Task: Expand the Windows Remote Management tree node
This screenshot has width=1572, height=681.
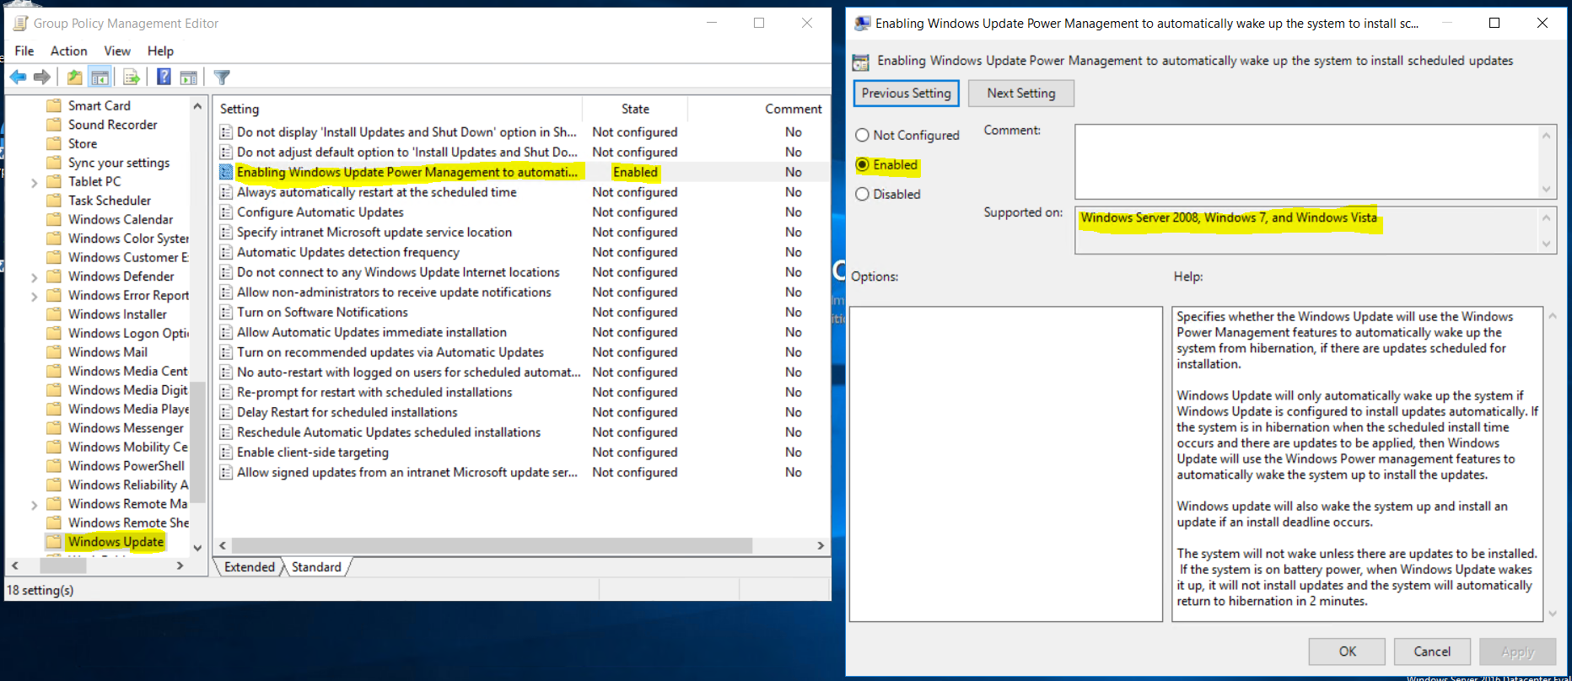Action: [34, 505]
